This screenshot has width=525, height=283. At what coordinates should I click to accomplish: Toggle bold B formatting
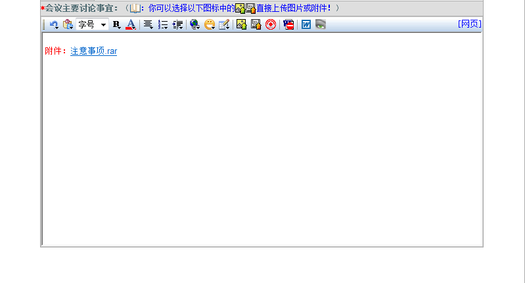pyautogui.click(x=116, y=24)
